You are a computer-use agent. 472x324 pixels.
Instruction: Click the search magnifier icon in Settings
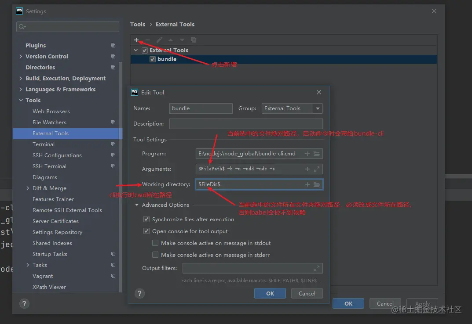point(22,27)
